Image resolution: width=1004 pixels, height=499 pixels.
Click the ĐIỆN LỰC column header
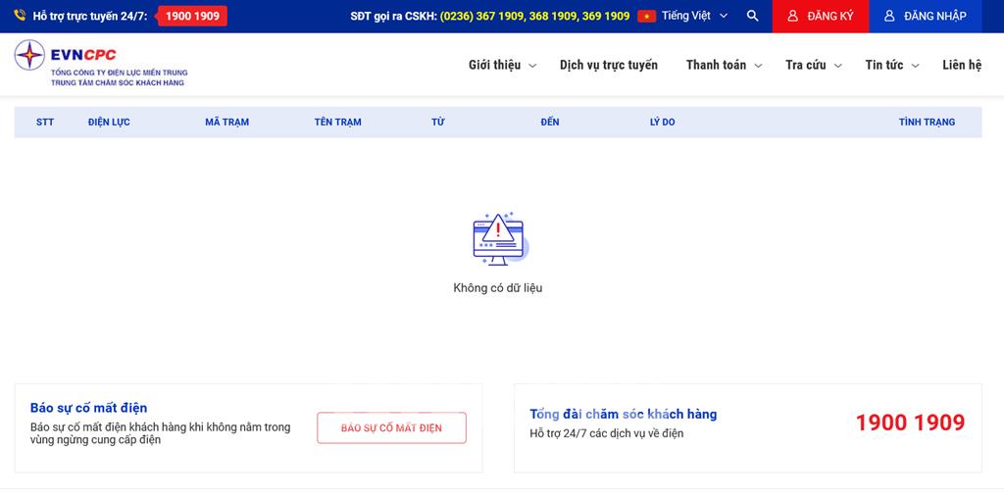pos(109,122)
